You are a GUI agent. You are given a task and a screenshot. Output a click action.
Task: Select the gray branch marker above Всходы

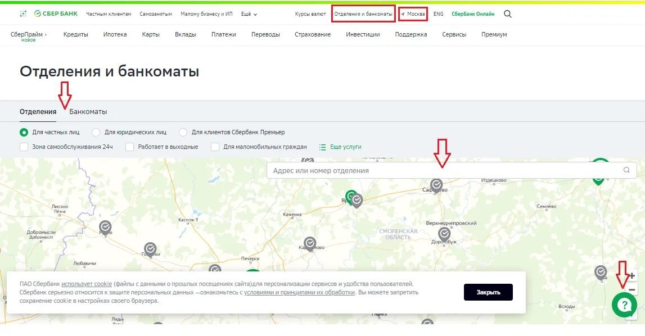click(x=601, y=273)
